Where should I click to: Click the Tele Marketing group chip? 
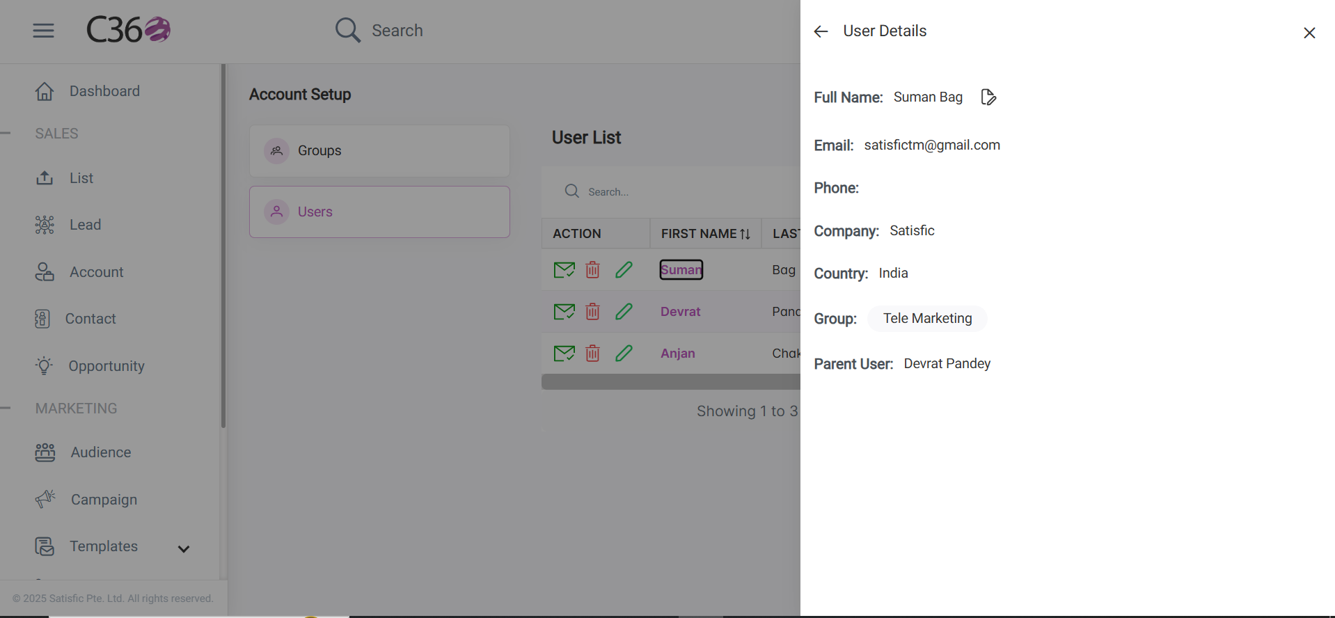coord(927,318)
